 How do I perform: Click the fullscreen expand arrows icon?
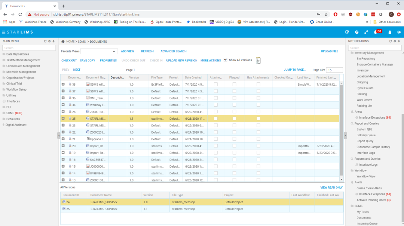(x=366, y=32)
